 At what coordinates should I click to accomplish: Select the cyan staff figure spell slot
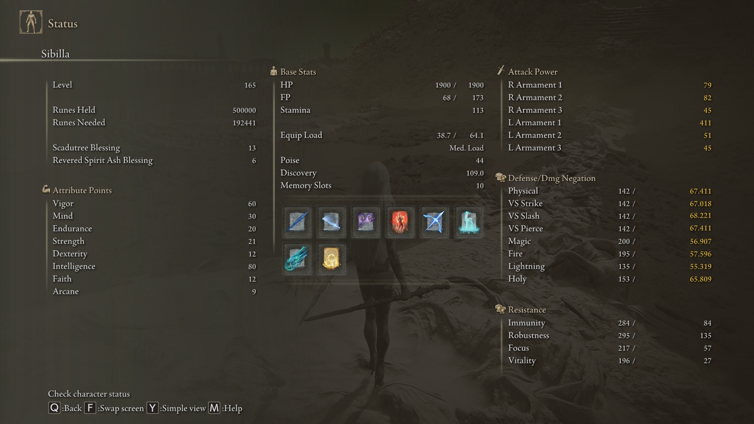469,222
